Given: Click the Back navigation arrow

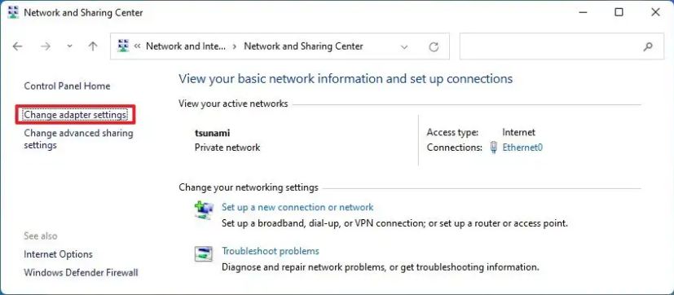Looking at the screenshot, I should (17, 46).
